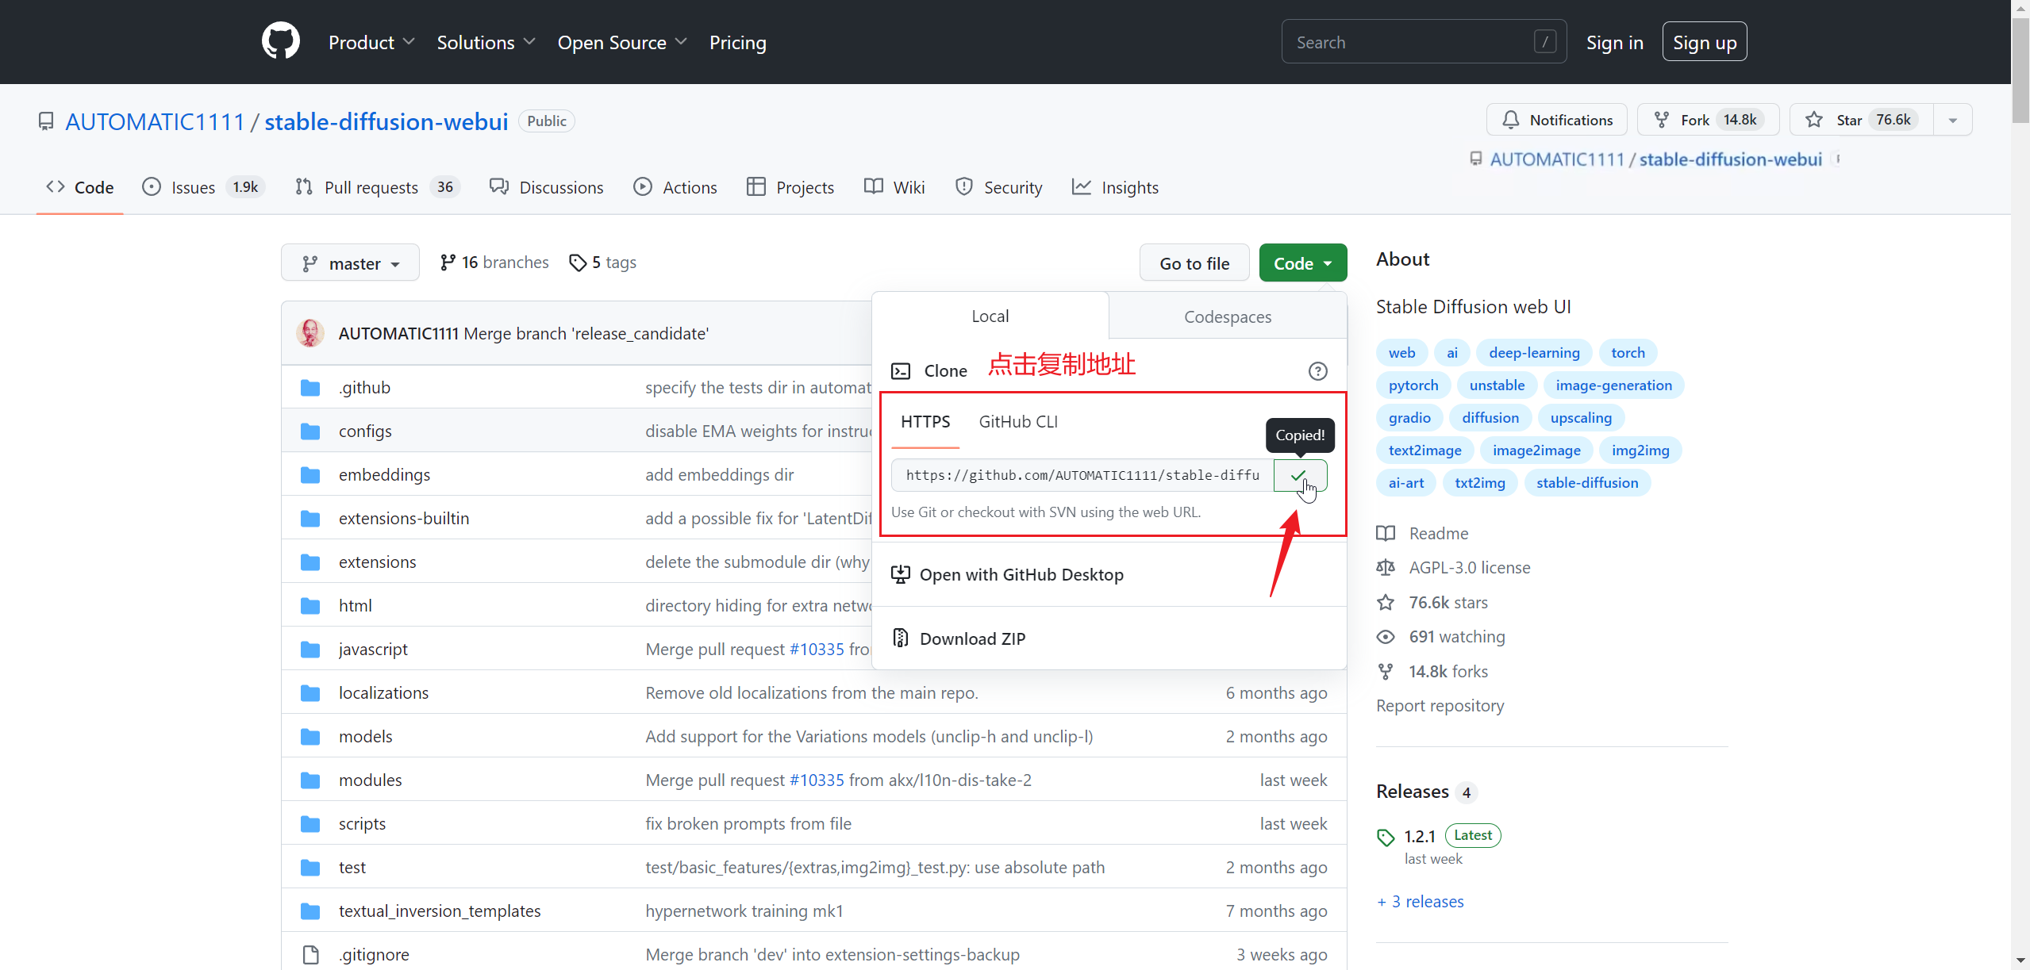Click the GitHub Octocat logo

(281, 41)
